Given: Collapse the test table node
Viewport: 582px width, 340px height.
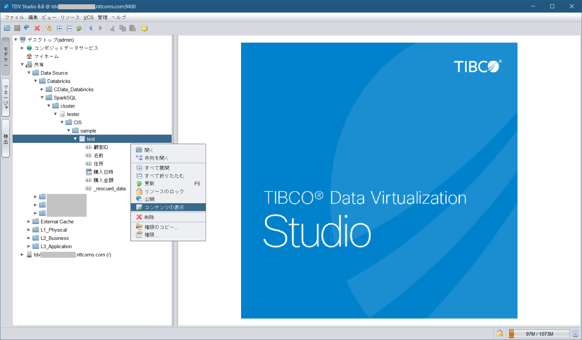Looking at the screenshot, I should pyautogui.click(x=75, y=139).
